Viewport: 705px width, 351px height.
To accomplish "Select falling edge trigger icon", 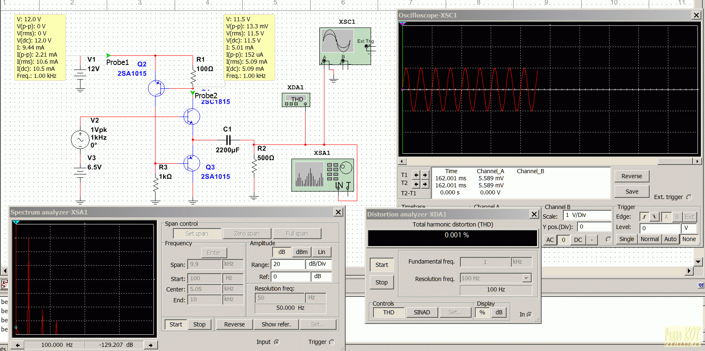I will coord(655,217).
